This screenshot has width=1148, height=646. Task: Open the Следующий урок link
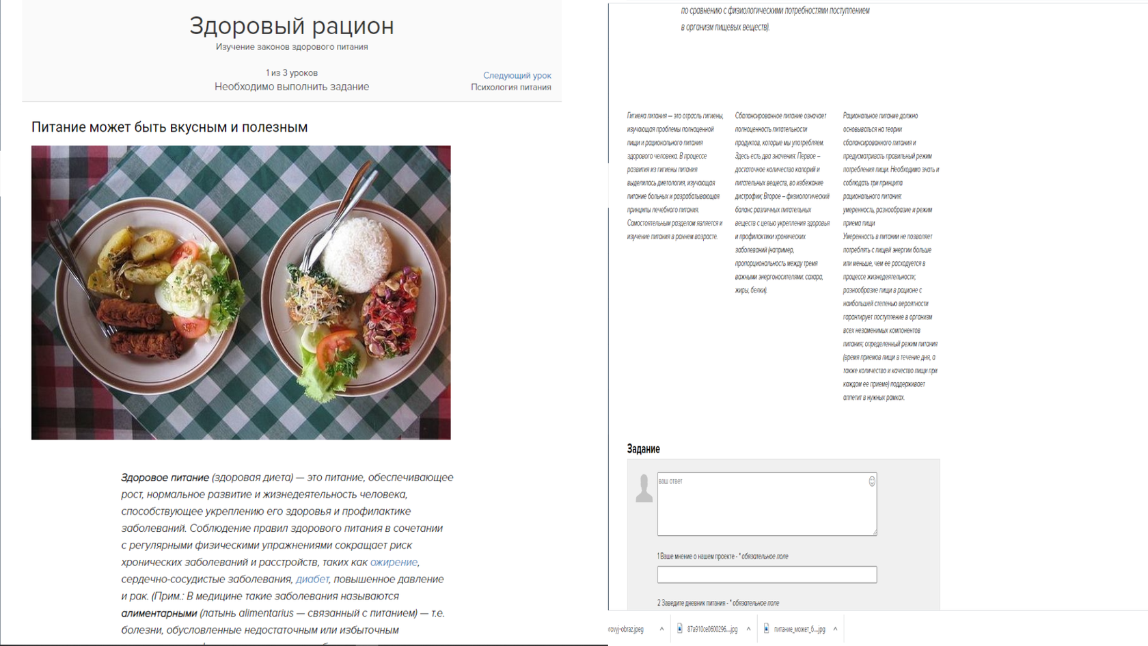click(x=517, y=75)
